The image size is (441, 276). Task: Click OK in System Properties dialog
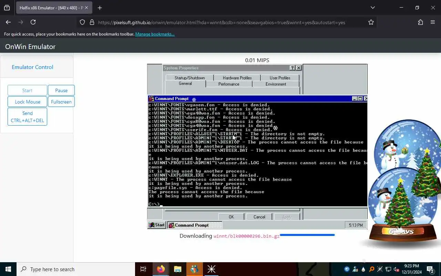pos(231,217)
